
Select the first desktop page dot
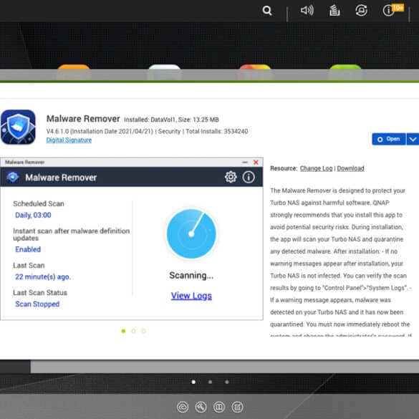[193, 382]
